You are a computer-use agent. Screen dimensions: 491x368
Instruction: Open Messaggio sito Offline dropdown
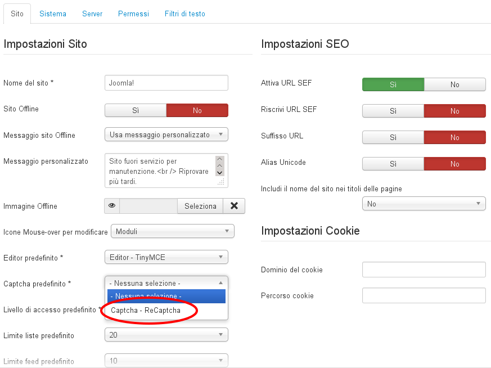point(166,134)
